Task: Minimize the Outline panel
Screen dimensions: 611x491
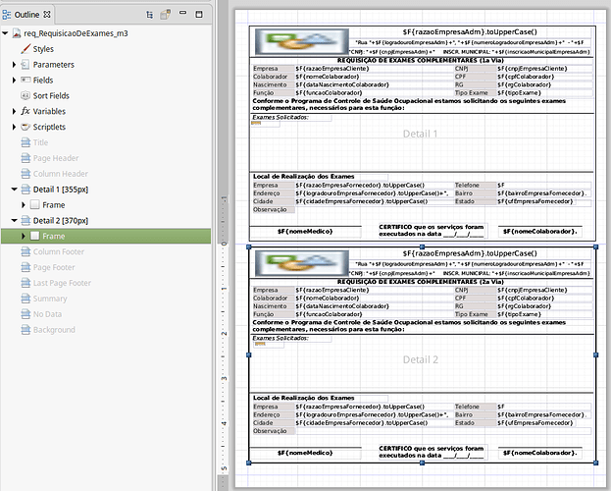Action: click(x=182, y=13)
